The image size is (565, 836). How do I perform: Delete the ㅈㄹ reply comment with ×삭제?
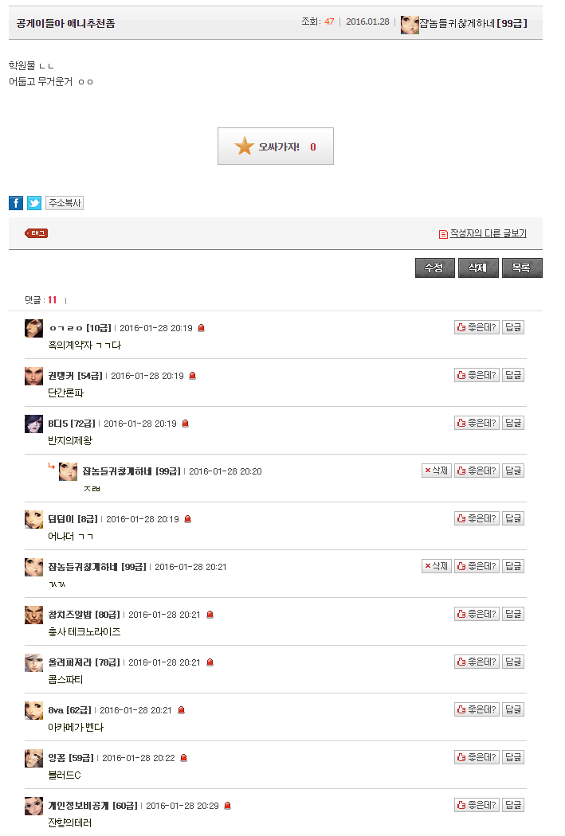437,471
